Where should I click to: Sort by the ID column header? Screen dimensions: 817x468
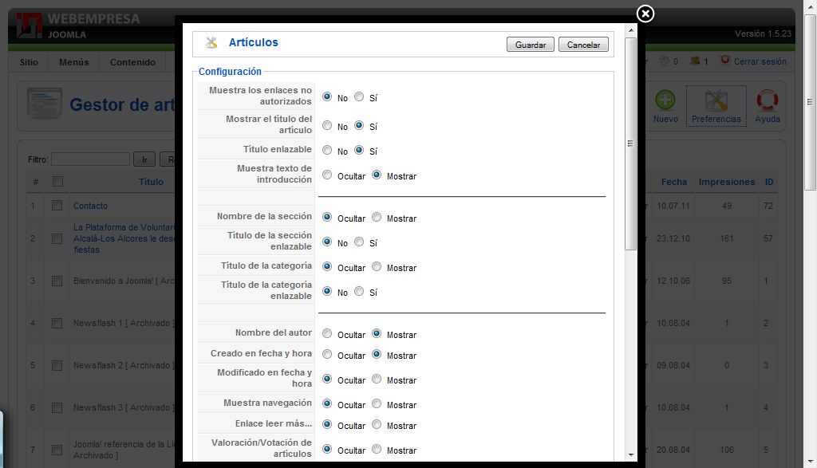click(x=769, y=182)
